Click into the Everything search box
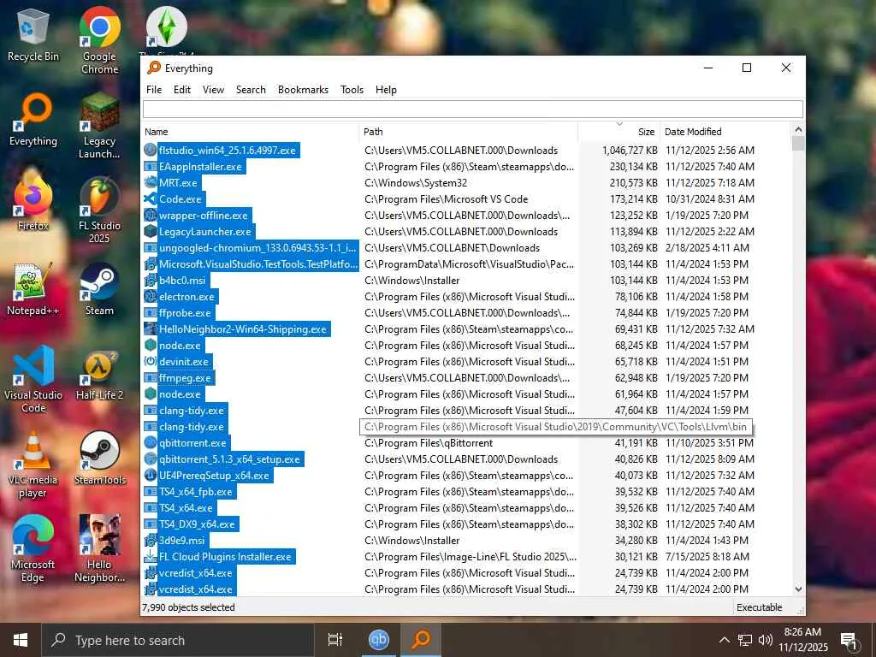 click(x=473, y=109)
